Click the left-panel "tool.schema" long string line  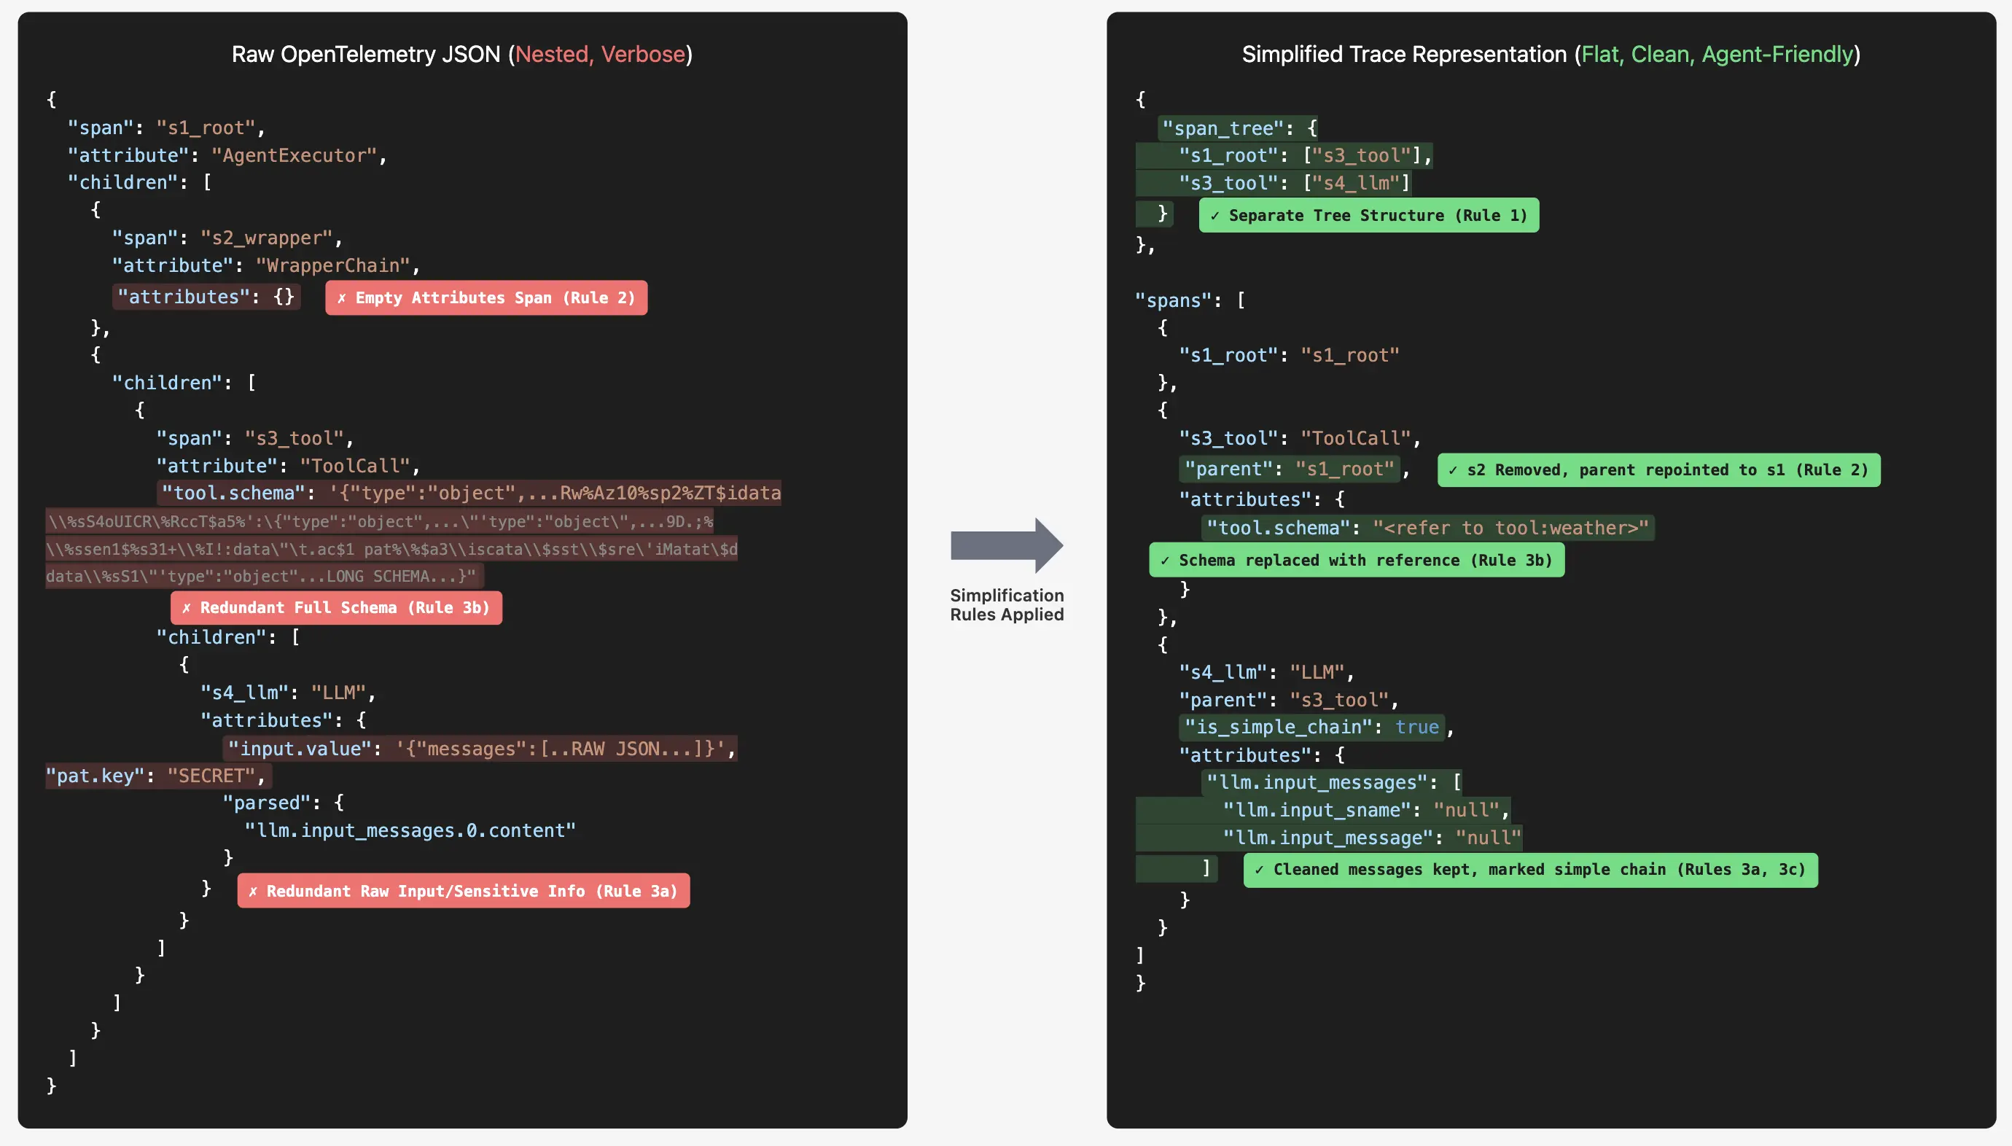click(469, 493)
